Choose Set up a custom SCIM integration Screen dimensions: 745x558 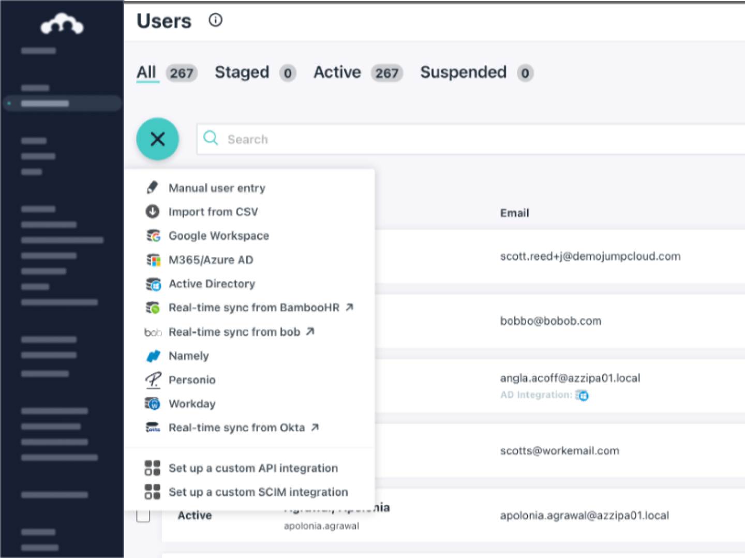258,492
